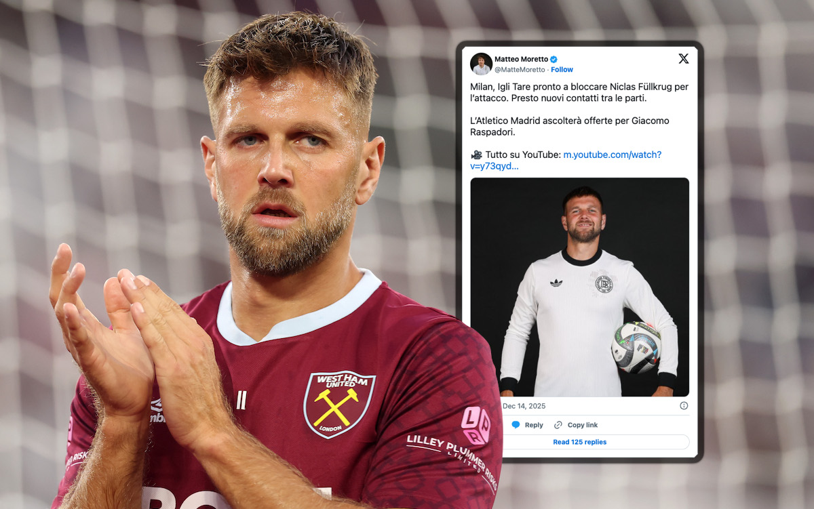The height and width of the screenshot is (509, 814).
Task: Click the football held in the tweet photo
Action: pos(636,348)
